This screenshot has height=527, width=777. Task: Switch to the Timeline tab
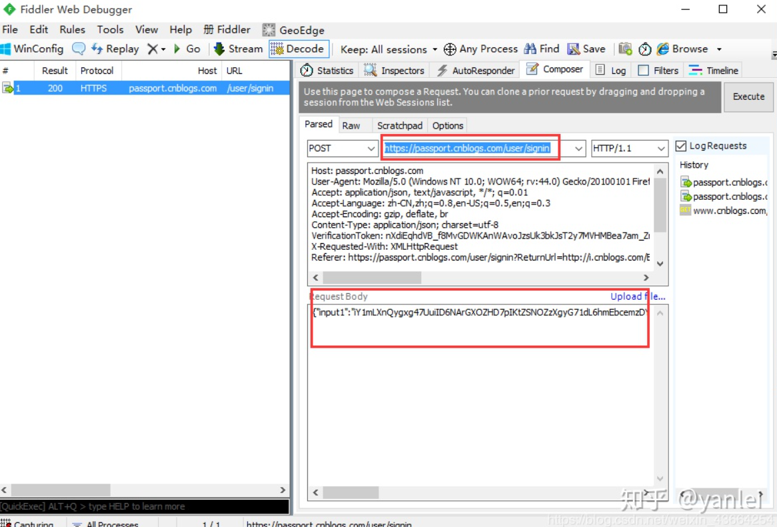(714, 71)
